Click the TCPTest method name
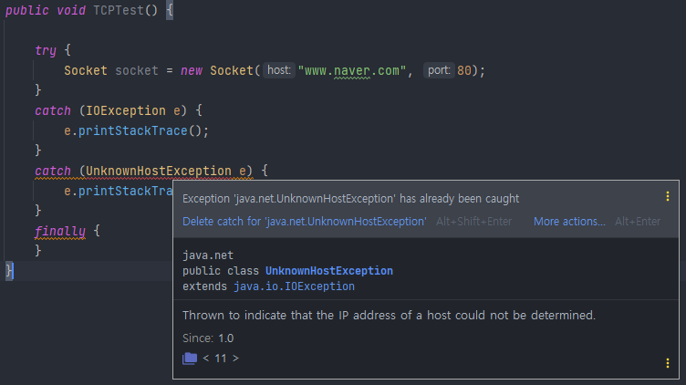This screenshot has height=385, width=686. pos(119,10)
